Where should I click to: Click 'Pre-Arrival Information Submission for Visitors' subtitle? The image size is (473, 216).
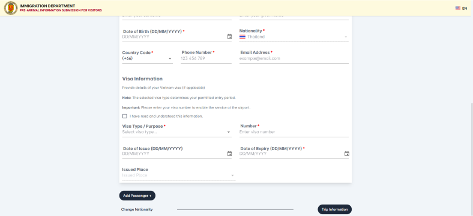pyautogui.click(x=61, y=10)
